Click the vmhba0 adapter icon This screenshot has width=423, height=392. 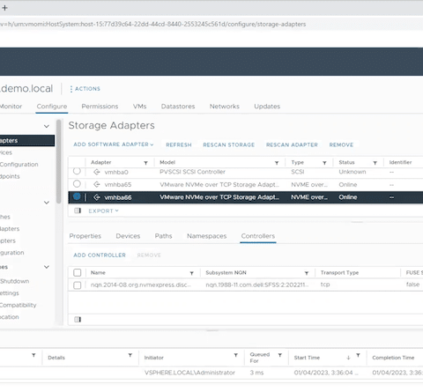[x=97, y=172]
